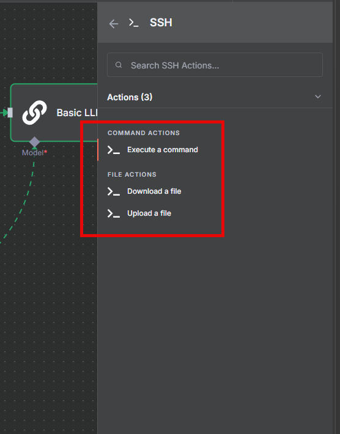340x434 pixels.
Task: Click the Model diamond connector under the node
Action: [35, 142]
